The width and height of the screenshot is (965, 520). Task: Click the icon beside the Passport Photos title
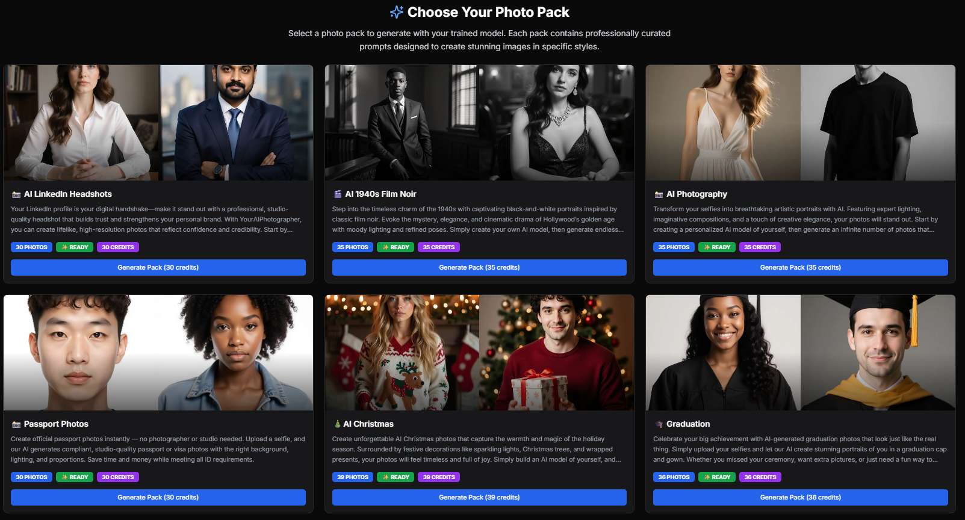[x=17, y=424]
